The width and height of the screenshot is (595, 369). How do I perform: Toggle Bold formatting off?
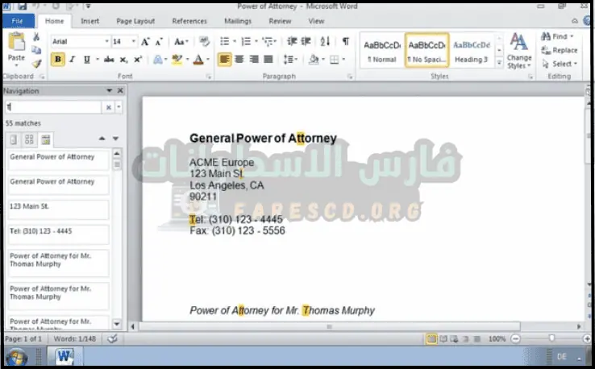click(58, 60)
